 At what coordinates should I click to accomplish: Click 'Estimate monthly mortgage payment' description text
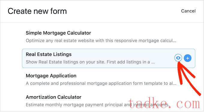click(98, 105)
